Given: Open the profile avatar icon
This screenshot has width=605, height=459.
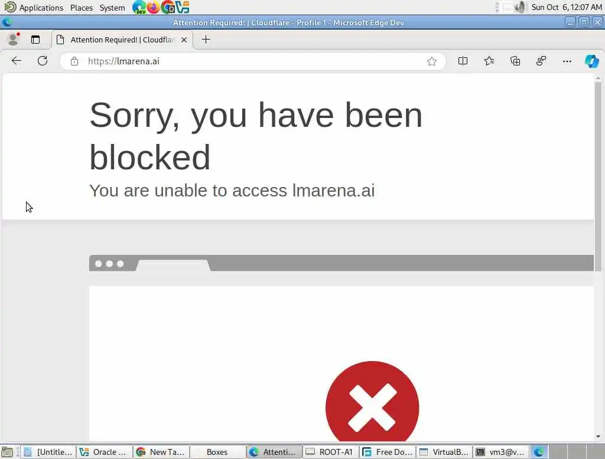Looking at the screenshot, I should click(14, 40).
